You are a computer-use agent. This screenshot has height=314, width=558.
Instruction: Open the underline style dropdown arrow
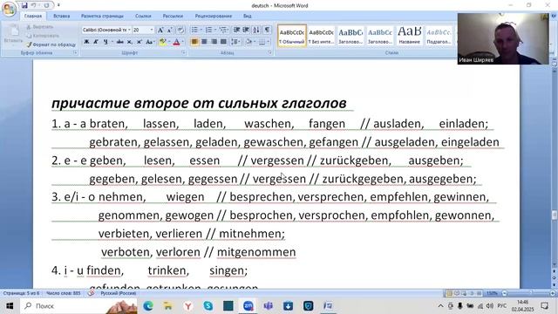[112, 42]
